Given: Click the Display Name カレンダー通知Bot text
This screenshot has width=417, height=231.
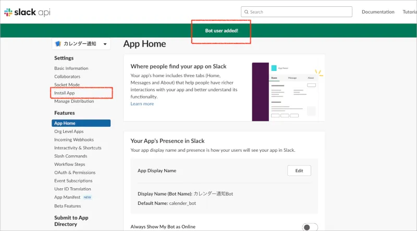Looking at the screenshot, I should point(186,194).
